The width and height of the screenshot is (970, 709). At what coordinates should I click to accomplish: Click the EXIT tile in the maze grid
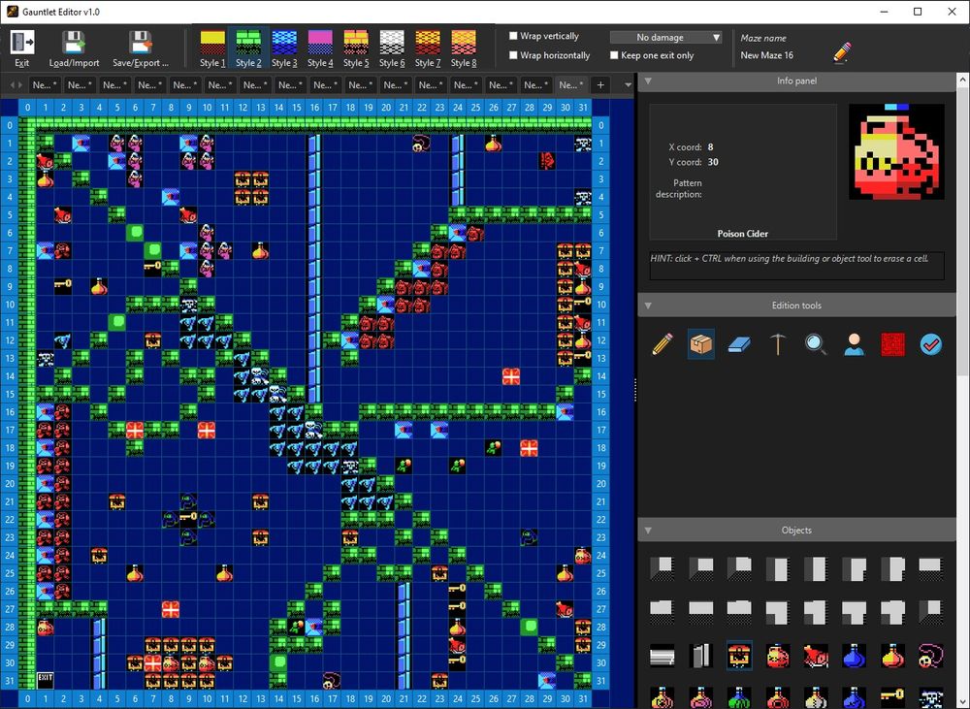pos(46,681)
